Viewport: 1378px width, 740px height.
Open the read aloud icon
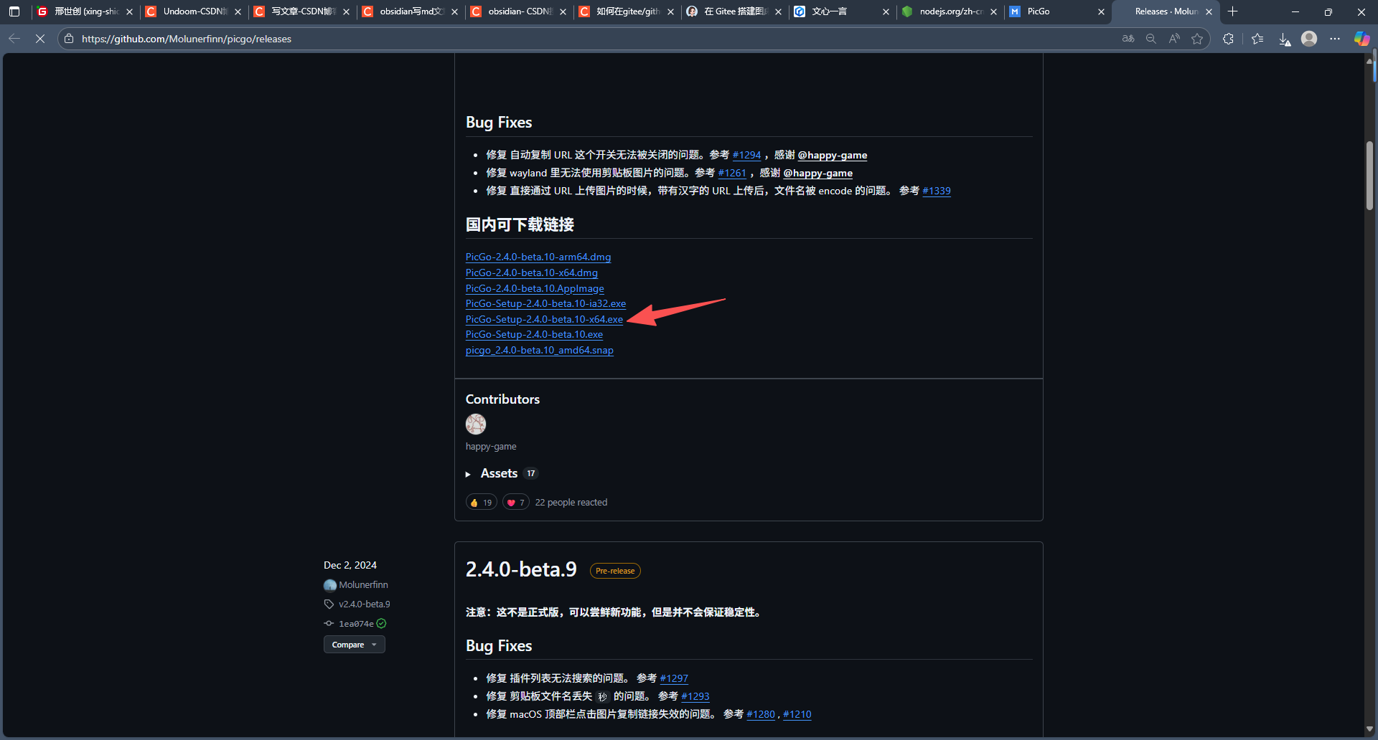pos(1174,39)
